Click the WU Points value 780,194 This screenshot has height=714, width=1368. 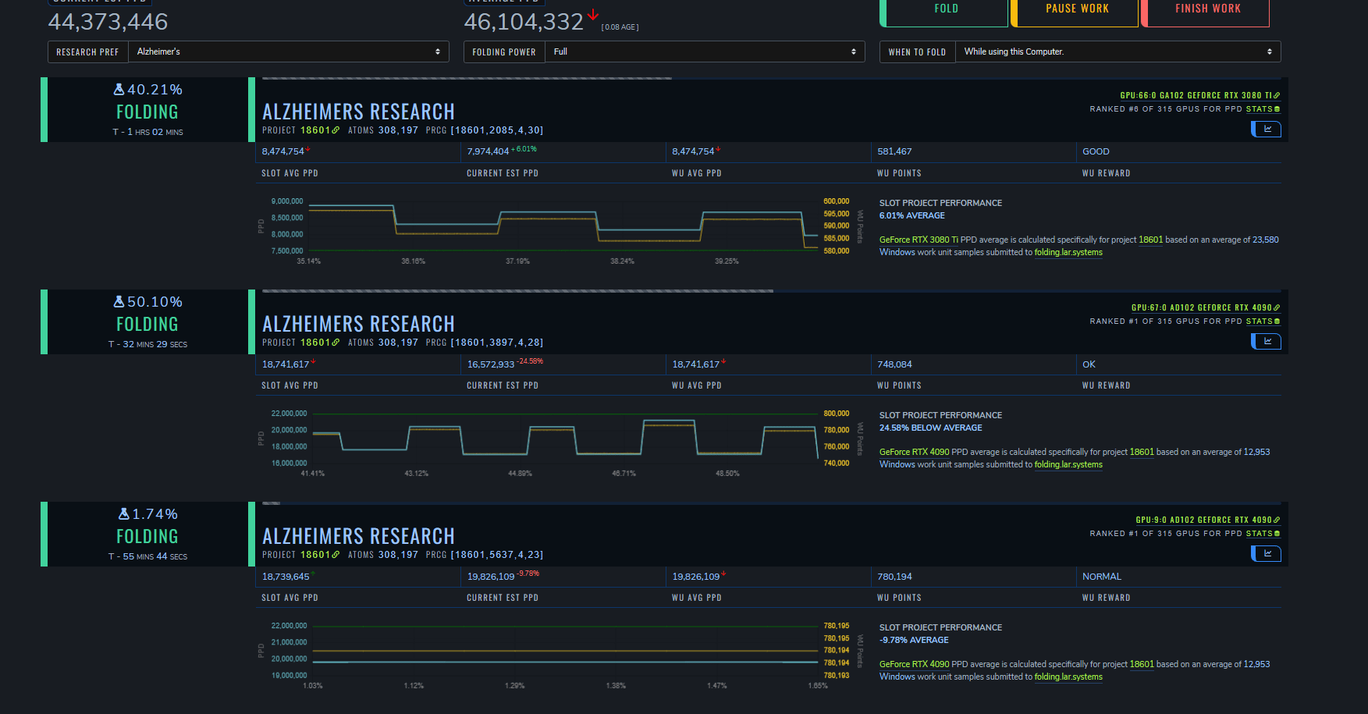894,577
